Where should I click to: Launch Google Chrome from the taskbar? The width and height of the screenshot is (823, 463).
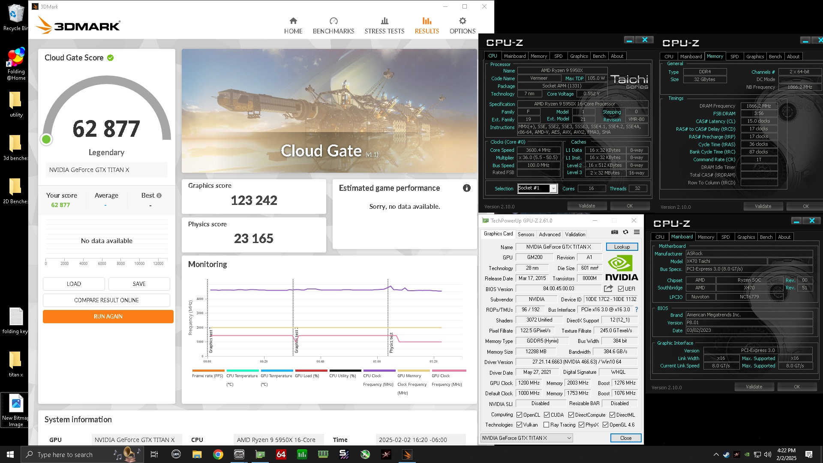[218, 454]
